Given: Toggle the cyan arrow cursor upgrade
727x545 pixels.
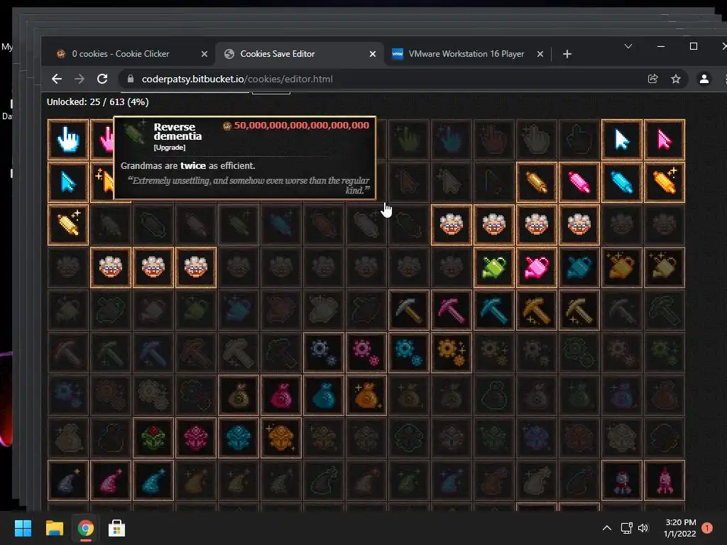Looking at the screenshot, I should [68, 182].
